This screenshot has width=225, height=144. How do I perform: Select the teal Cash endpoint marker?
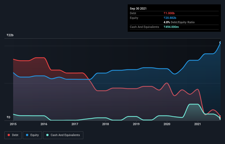click(220, 119)
